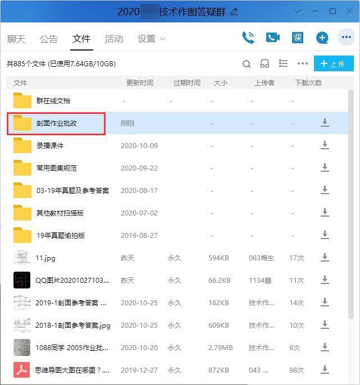This screenshot has width=360, height=385.
Task: Edit the group name pencil icon
Action: click(x=234, y=12)
